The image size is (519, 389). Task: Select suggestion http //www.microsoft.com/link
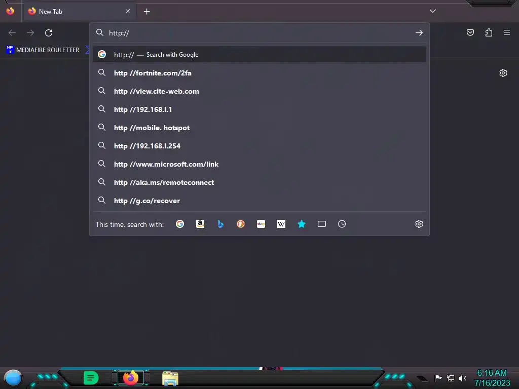(x=259, y=164)
